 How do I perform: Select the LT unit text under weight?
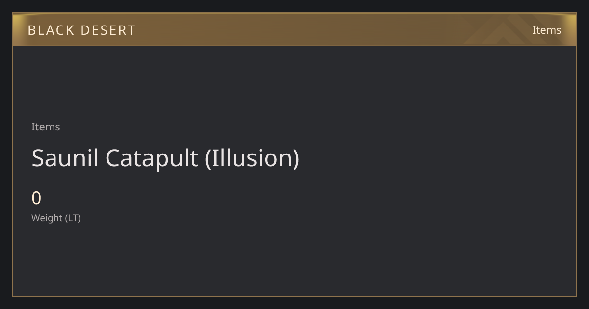click(73, 218)
